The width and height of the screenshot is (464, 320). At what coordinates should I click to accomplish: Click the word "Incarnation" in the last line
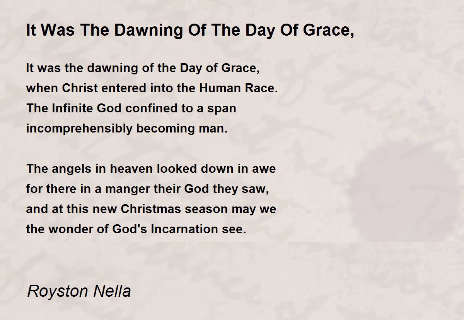point(181,229)
